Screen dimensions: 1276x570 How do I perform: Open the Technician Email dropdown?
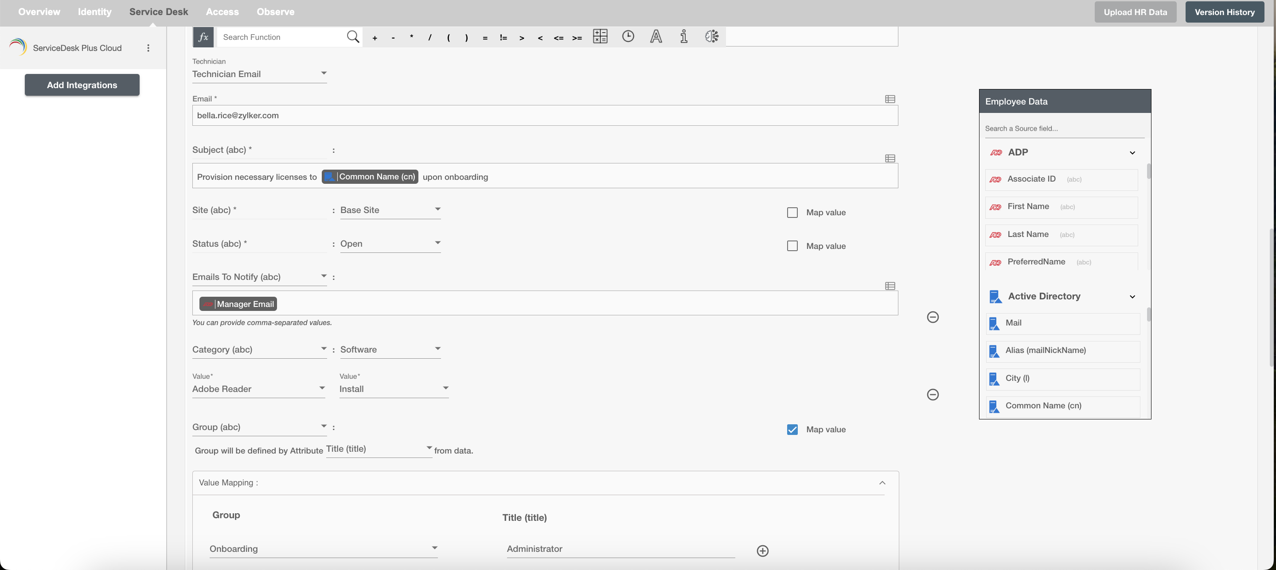click(x=260, y=74)
